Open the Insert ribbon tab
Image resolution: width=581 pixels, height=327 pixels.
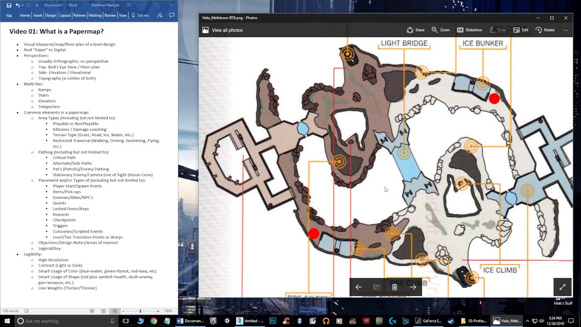37,15
